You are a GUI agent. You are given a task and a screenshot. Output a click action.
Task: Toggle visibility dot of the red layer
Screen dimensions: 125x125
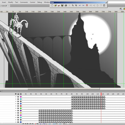point(16,106)
